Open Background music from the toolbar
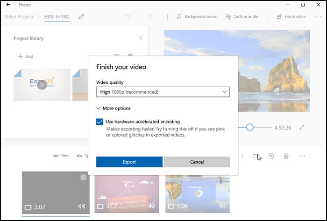327x221 pixels. pos(196,17)
